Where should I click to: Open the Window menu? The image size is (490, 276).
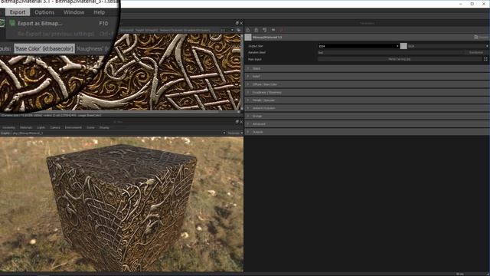point(73,12)
